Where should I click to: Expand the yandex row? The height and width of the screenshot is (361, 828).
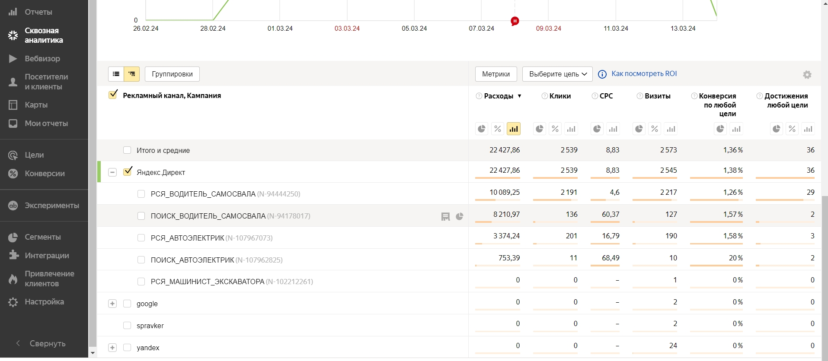[112, 348]
